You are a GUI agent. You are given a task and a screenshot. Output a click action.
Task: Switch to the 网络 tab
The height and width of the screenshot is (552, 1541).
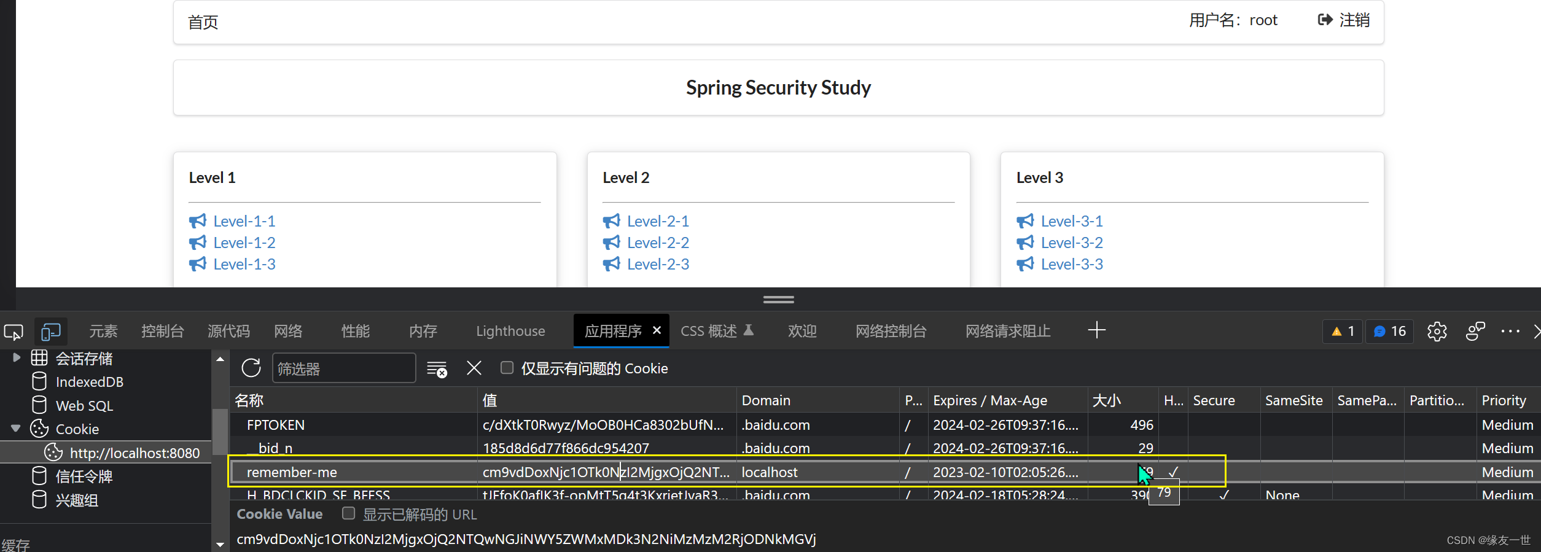click(288, 332)
